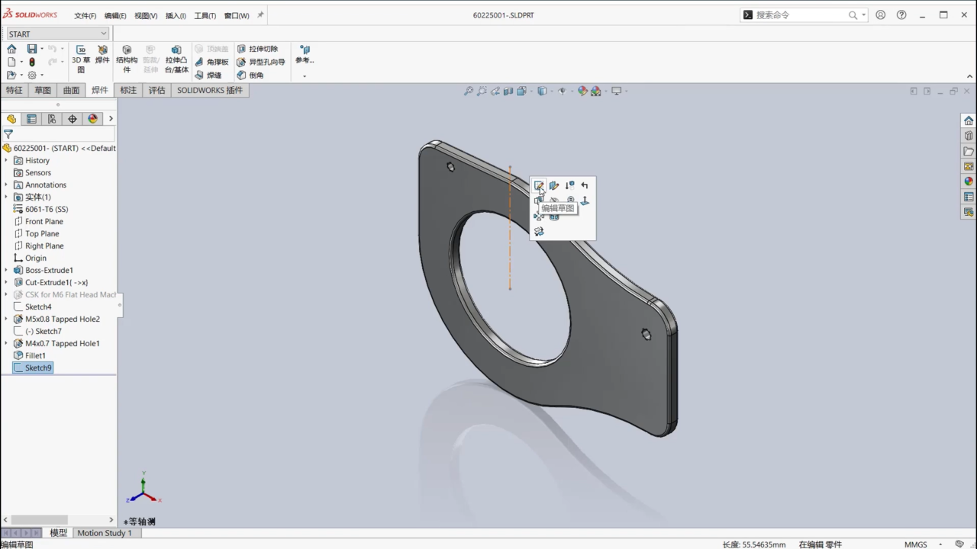Viewport: 977px width, 549px height.
Task: Switch to the 模型 Model tab
Action: [x=59, y=533]
